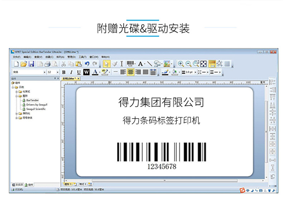Screen dimensions: 283x204
Task: Click the fit-to-window four-arrows icon
Action: coord(203,64)
